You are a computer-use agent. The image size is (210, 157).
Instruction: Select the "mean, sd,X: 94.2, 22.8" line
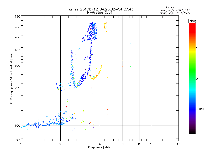click(x=175, y=13)
